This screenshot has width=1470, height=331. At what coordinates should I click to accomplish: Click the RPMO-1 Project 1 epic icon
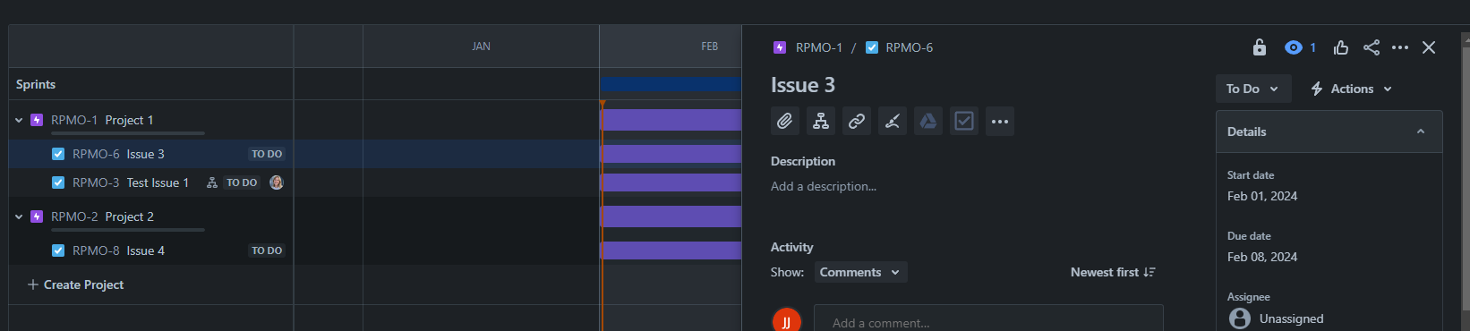click(37, 120)
